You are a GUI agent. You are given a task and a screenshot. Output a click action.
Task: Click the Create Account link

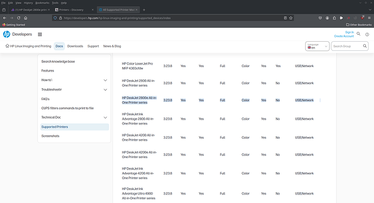pyautogui.click(x=344, y=36)
